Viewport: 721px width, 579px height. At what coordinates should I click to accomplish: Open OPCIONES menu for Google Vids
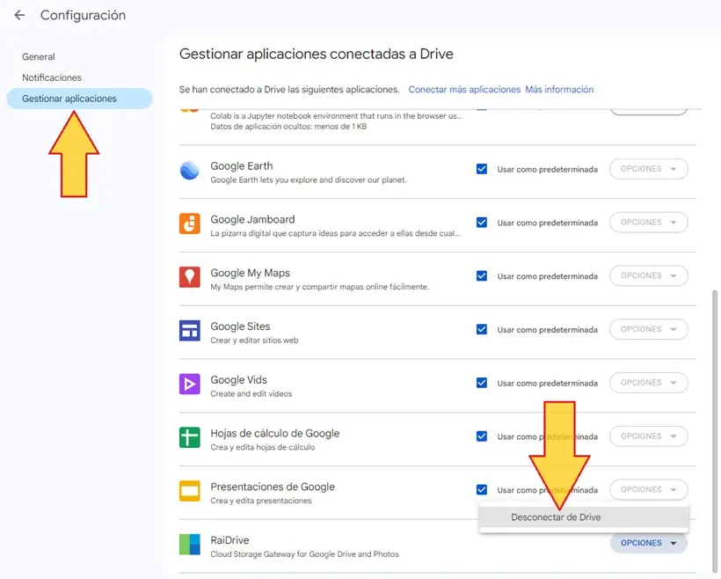point(648,383)
